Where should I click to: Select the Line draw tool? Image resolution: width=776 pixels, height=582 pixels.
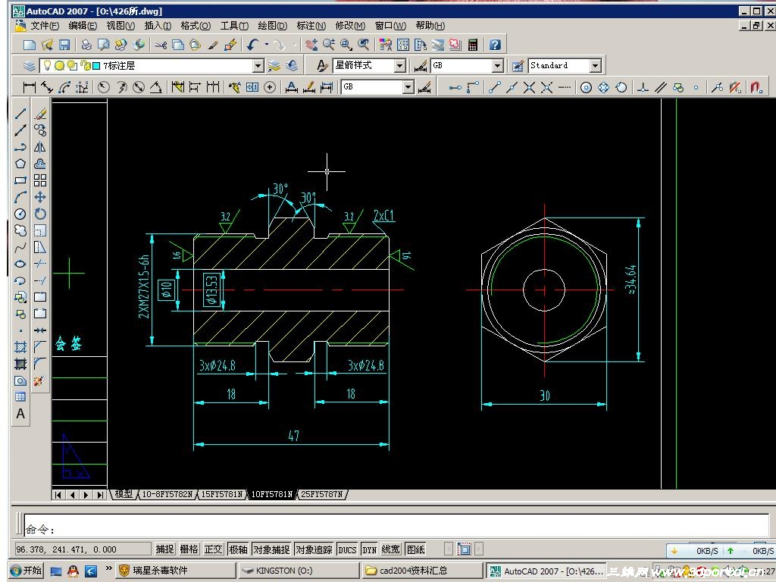pyautogui.click(x=20, y=114)
